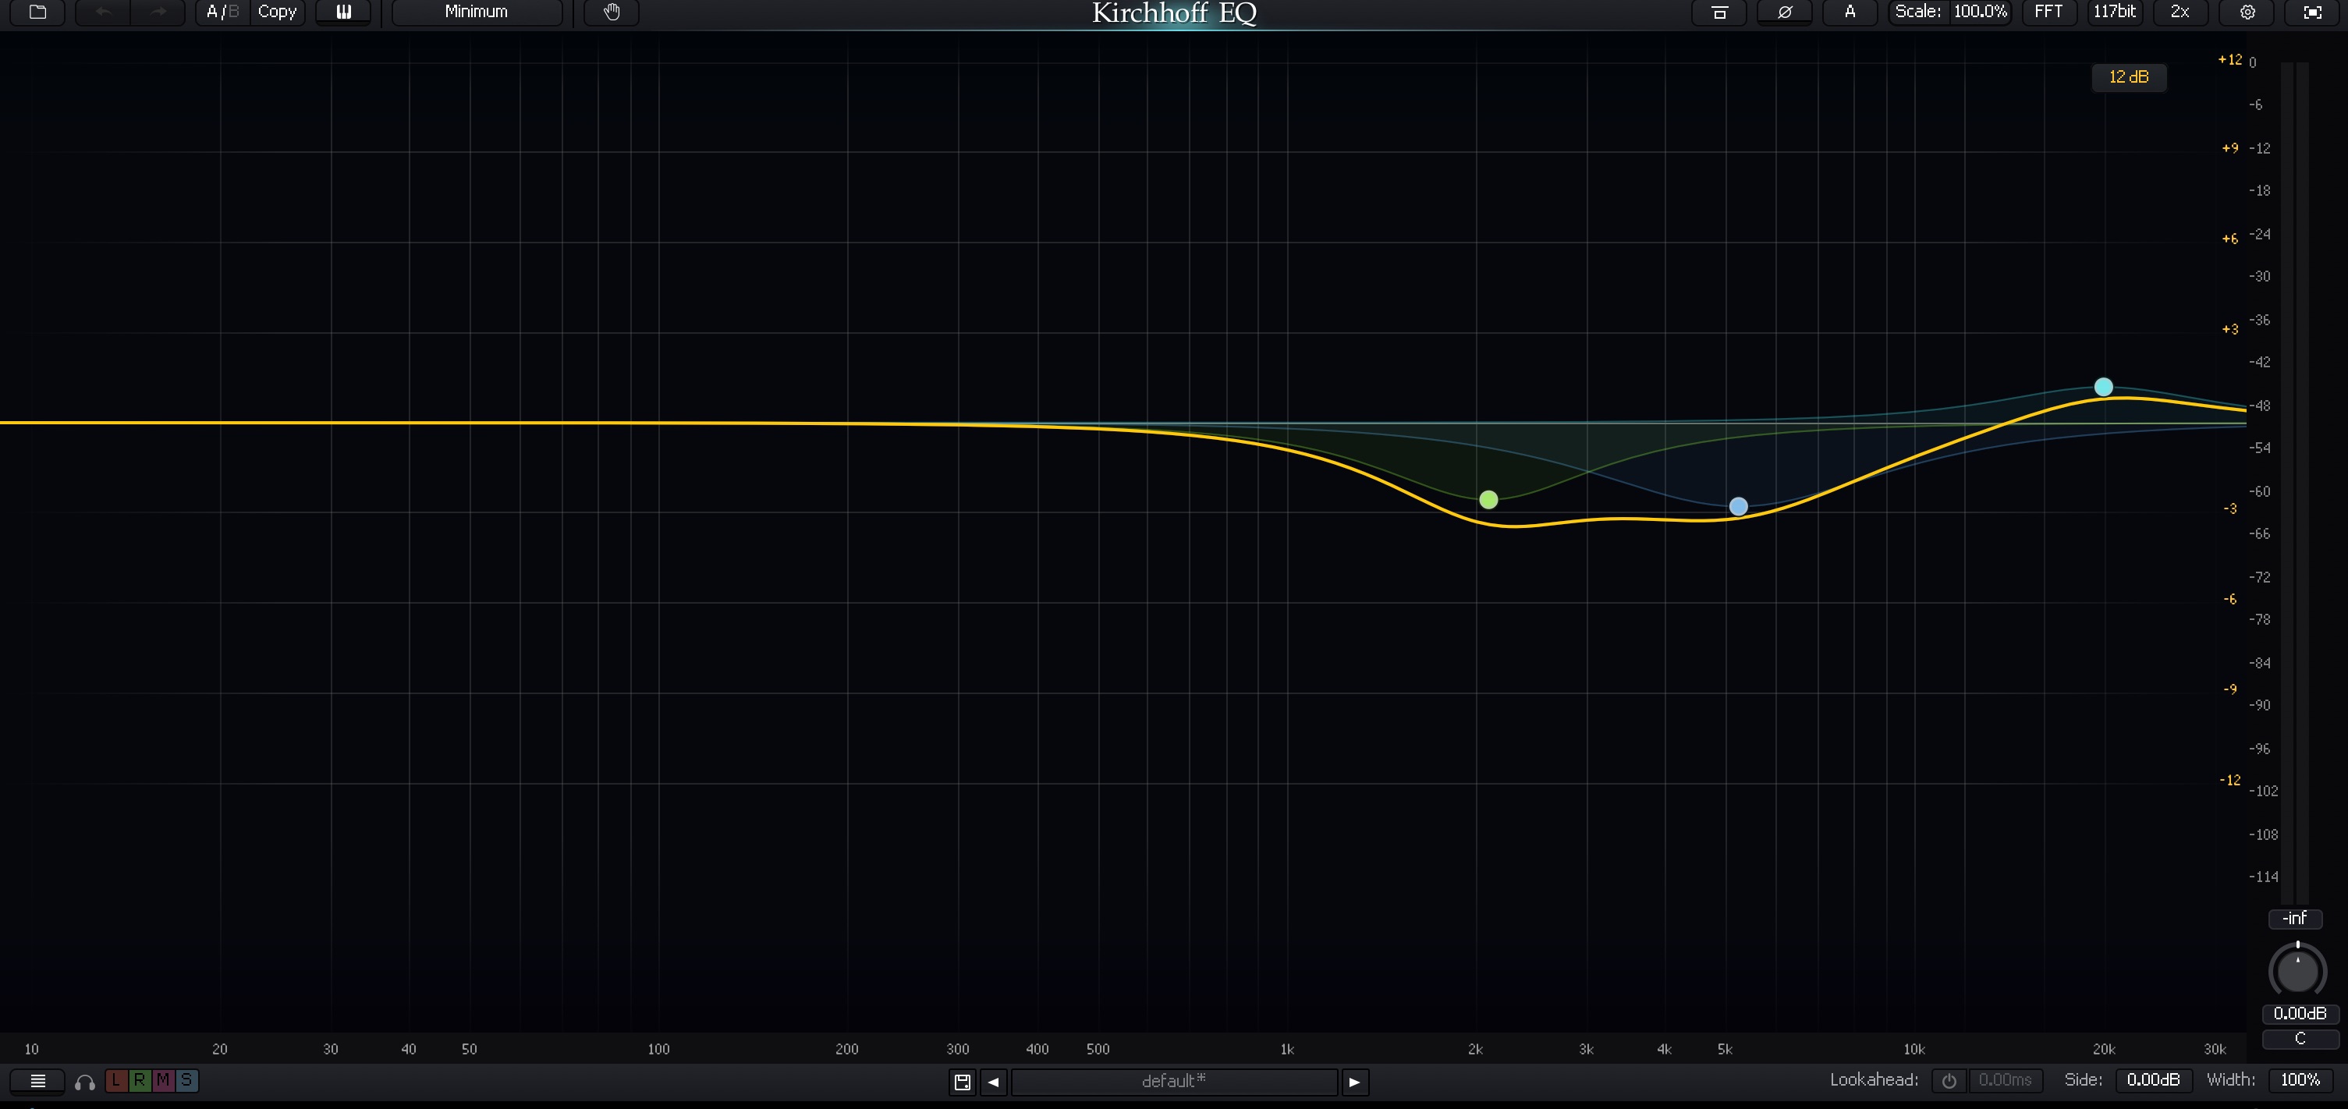
Task: Toggle the R channel button
Action: click(x=140, y=1080)
